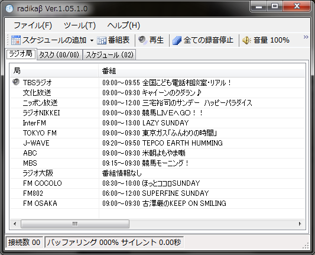The height and width of the screenshot is (255, 315).
Task: Click the 番組表 program guide icon
Action: point(102,40)
